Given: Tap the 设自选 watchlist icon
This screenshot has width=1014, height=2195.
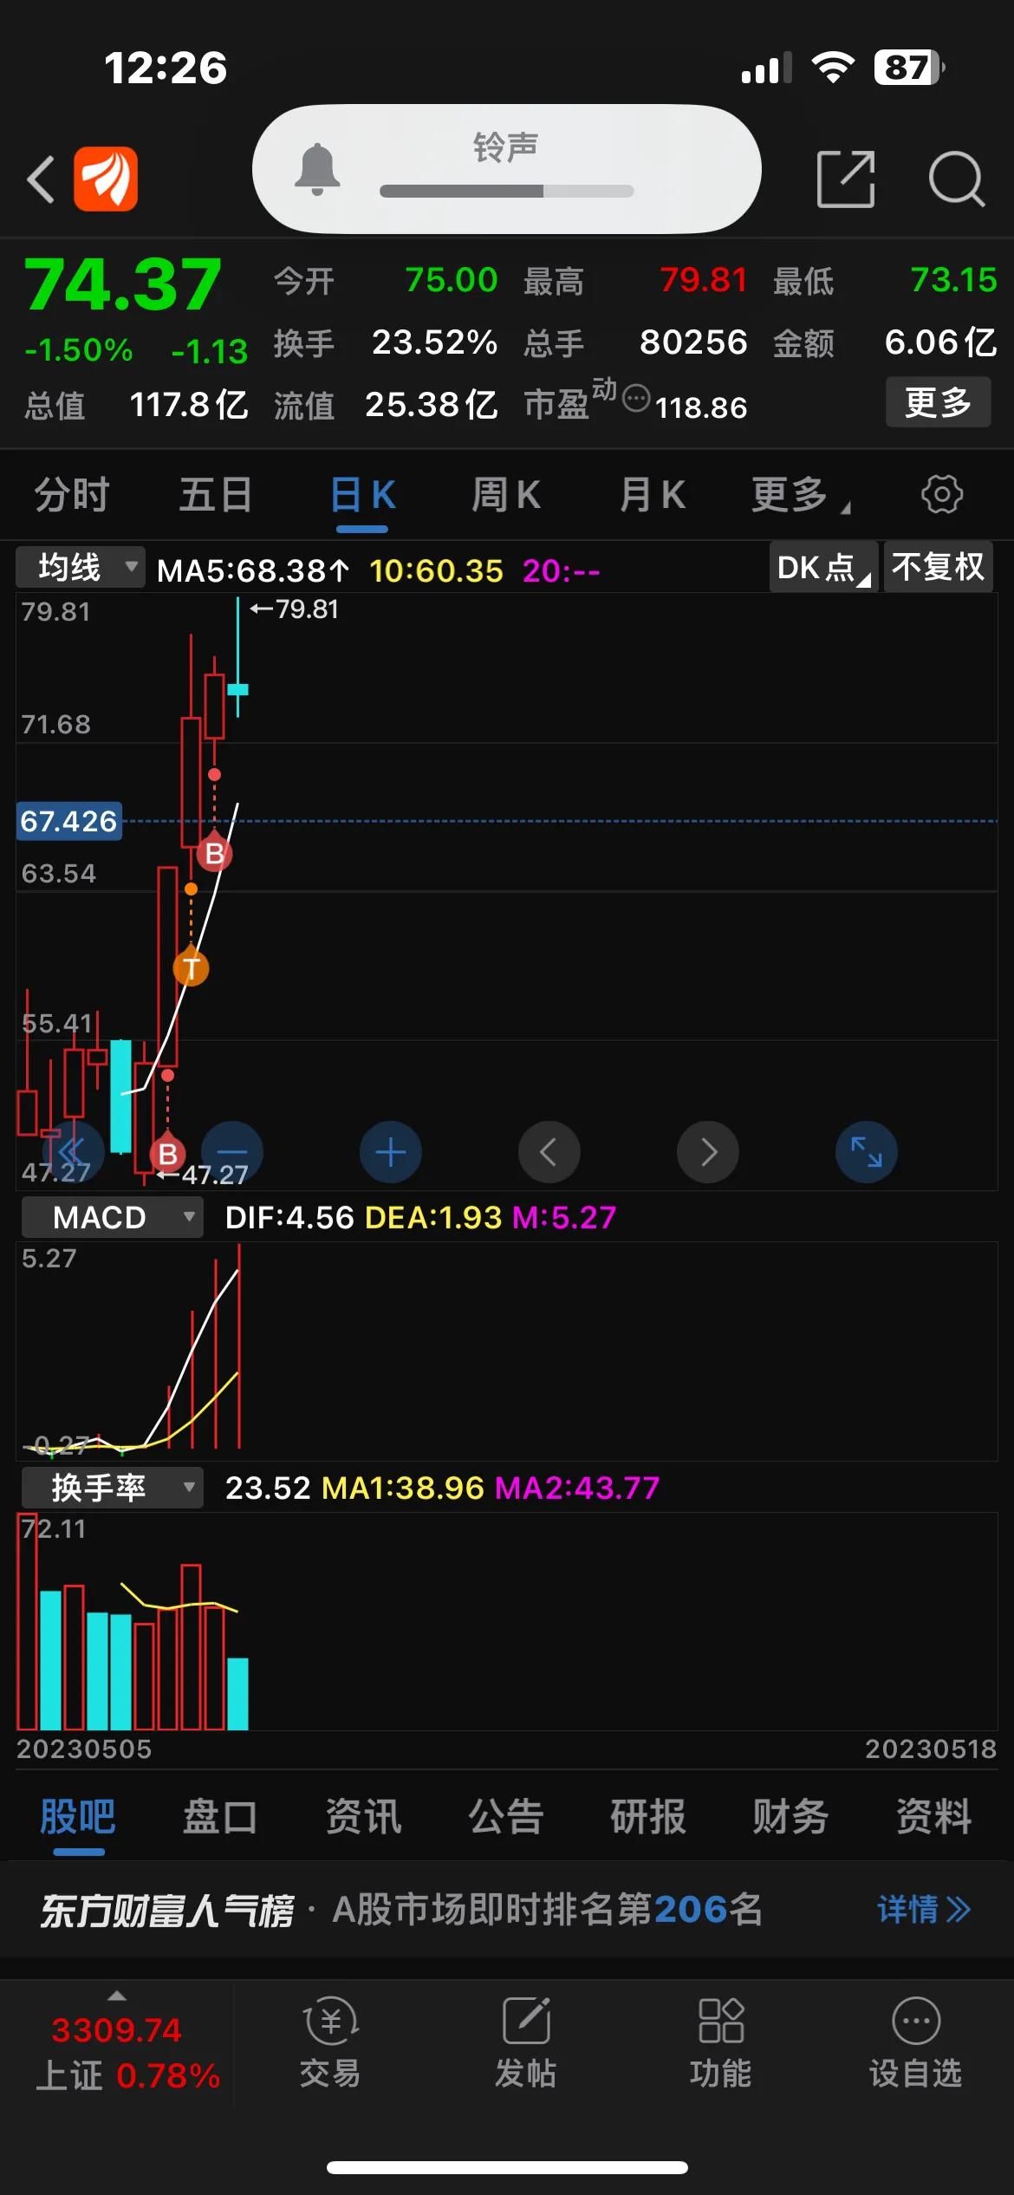Looking at the screenshot, I should tap(916, 2043).
